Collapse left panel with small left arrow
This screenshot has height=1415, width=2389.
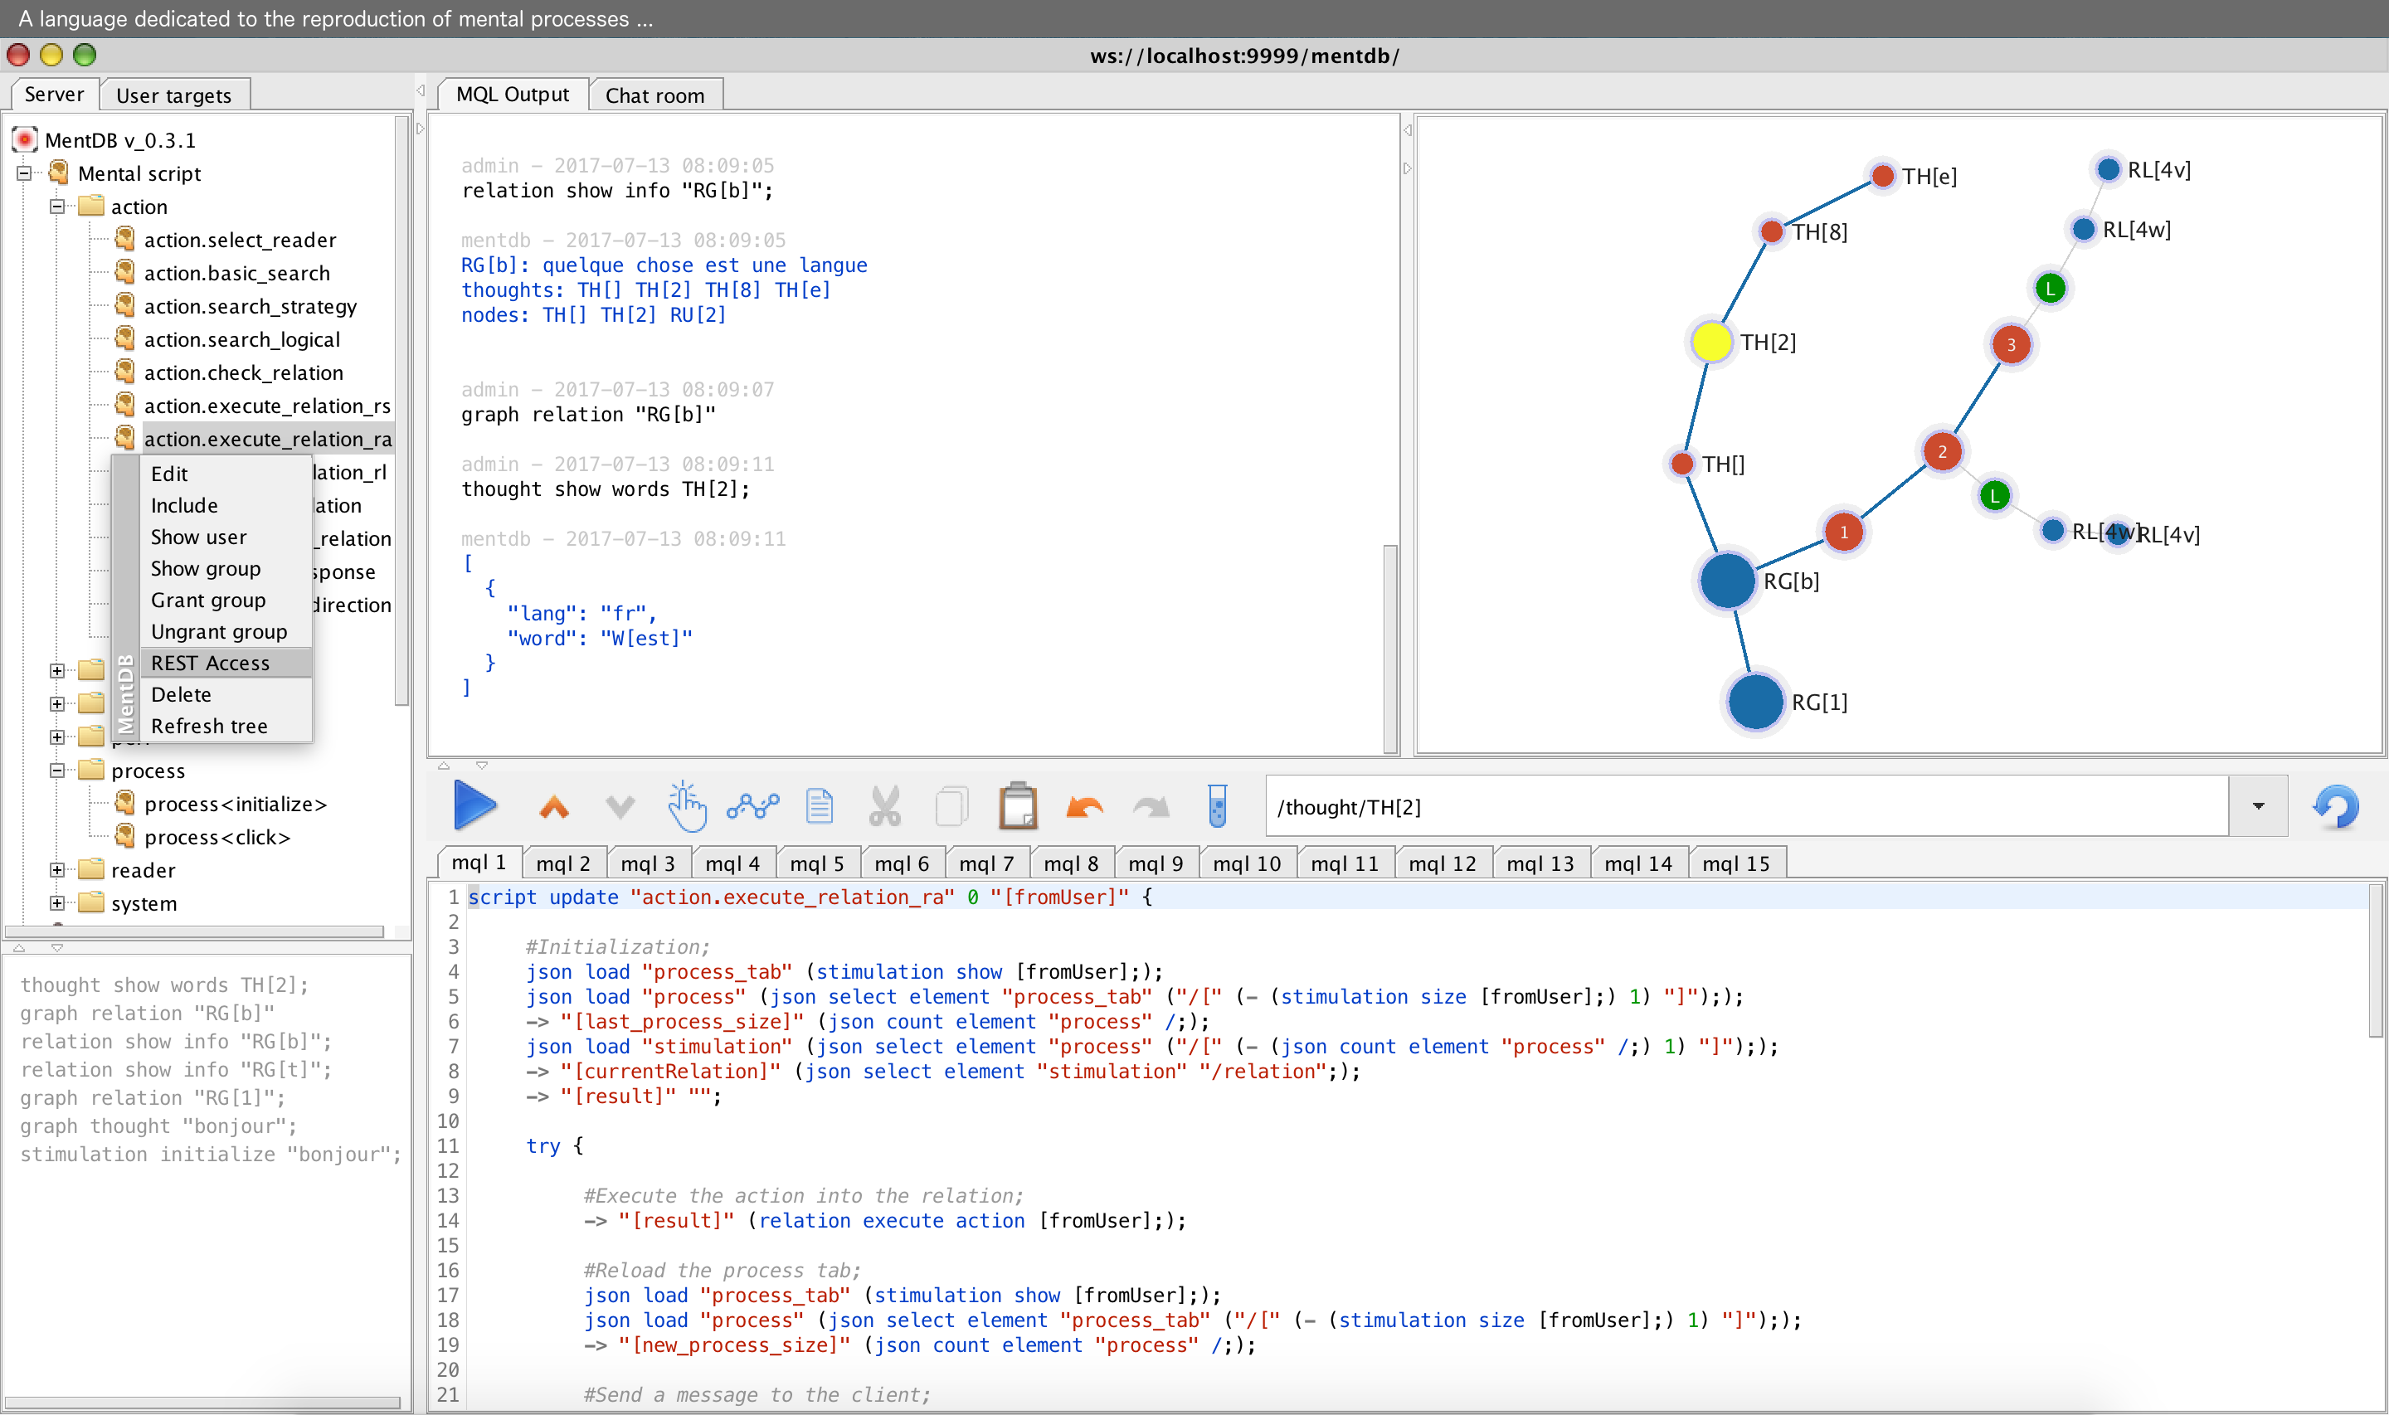point(420,90)
